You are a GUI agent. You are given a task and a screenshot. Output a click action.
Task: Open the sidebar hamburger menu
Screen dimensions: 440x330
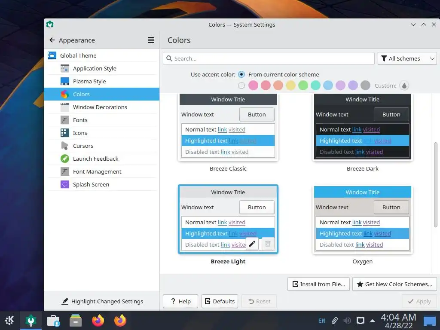(x=151, y=40)
